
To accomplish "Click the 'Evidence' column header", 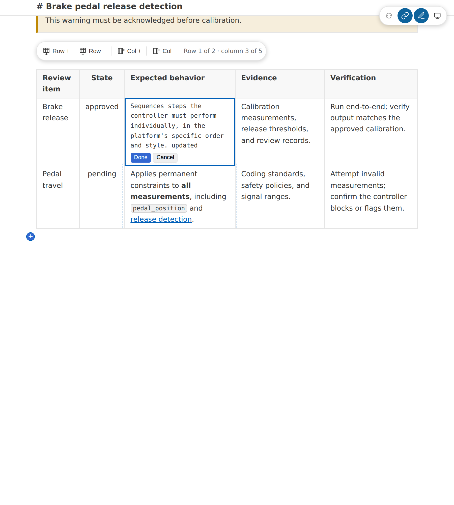I will click(280, 84).
